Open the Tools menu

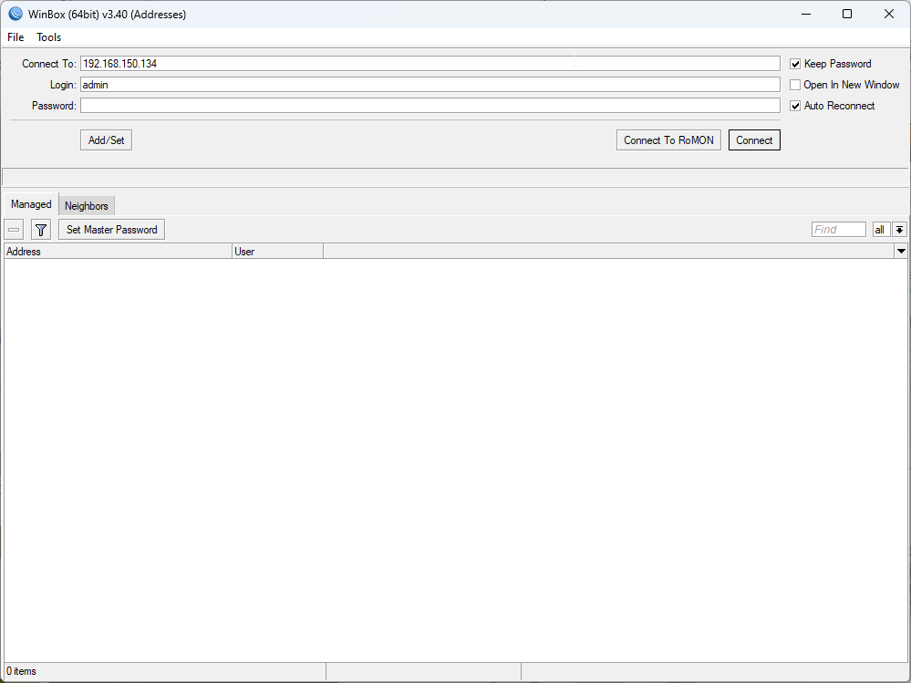pos(49,37)
